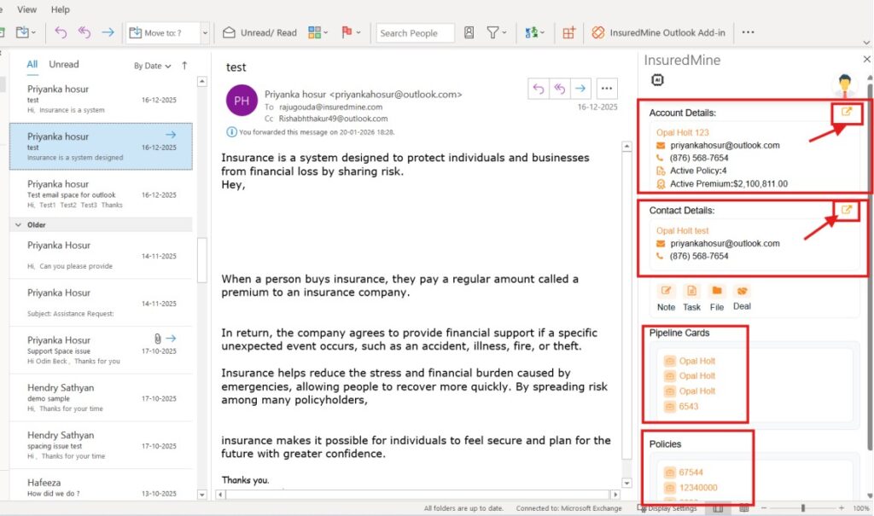Forward the email using header arrow icon
The image size is (874, 516).
580,88
